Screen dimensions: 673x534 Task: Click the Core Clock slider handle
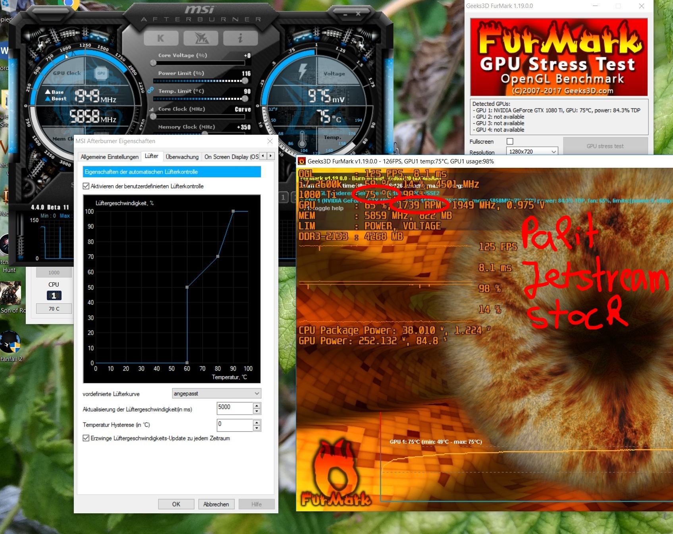click(153, 117)
